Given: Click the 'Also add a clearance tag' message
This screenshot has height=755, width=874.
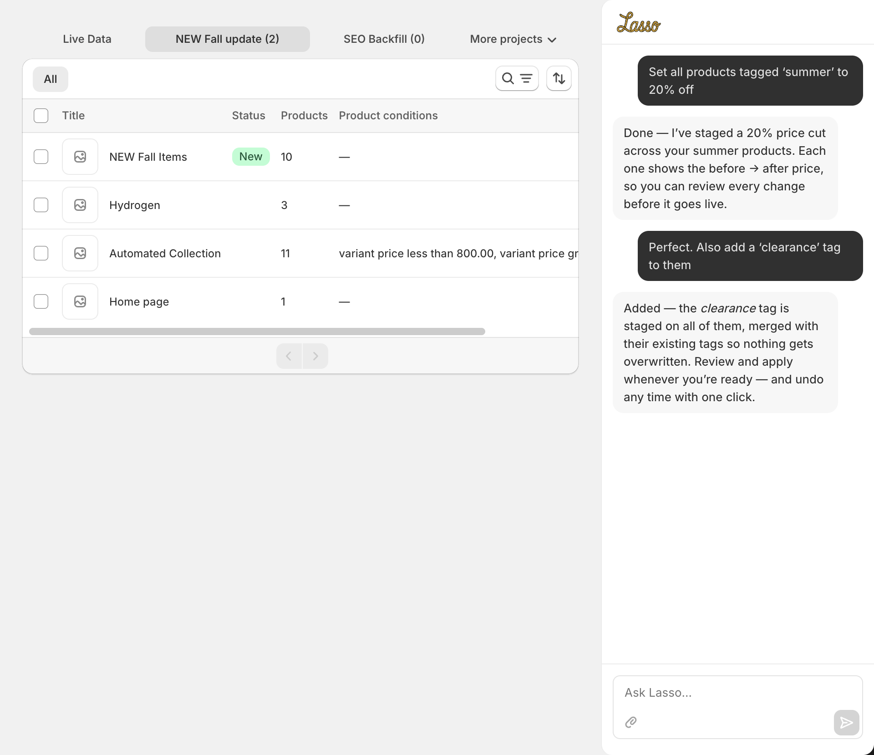Looking at the screenshot, I should pyautogui.click(x=750, y=256).
